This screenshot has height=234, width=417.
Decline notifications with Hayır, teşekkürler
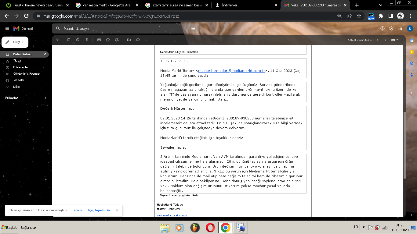(x=98, y=210)
